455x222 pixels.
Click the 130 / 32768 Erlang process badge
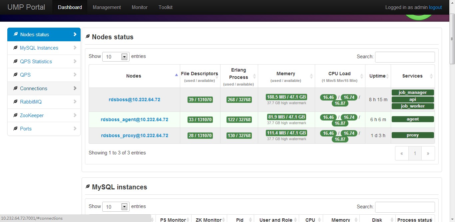coord(239,135)
